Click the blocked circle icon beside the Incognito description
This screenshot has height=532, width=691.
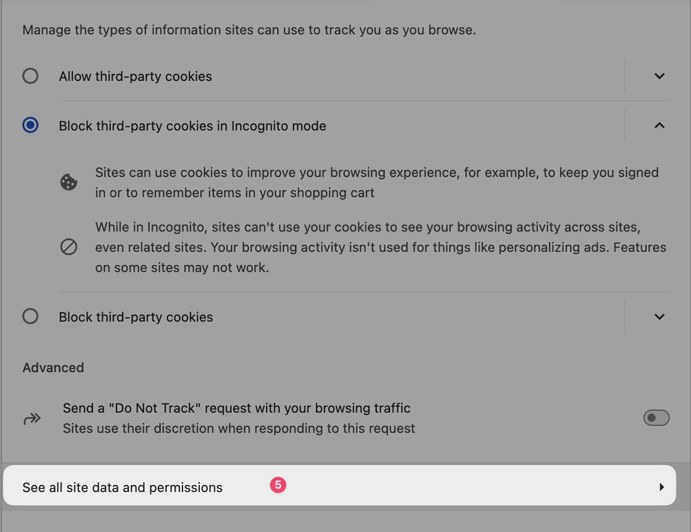[x=69, y=247]
